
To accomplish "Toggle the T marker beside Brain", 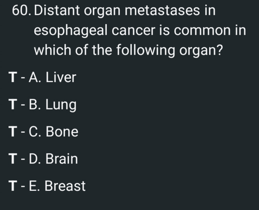I will point(13,159).
